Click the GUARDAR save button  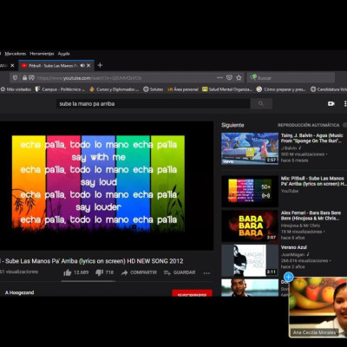coord(180,272)
